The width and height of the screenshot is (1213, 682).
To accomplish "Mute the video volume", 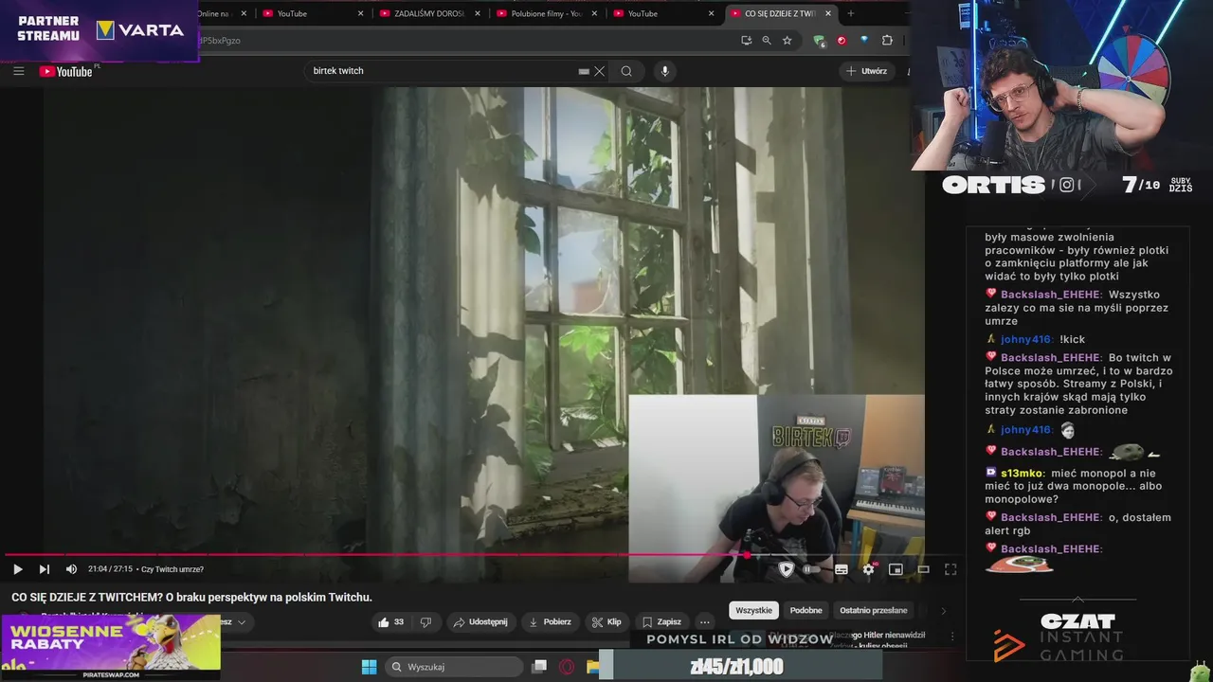I will (x=71, y=569).
